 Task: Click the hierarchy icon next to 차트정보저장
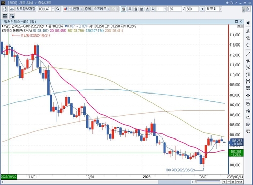point(12,9)
